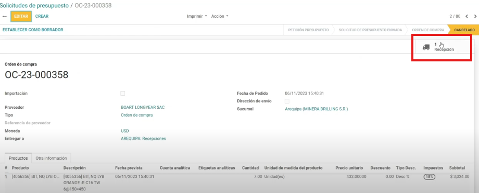479x193 pixels.
Task: Select PETICIÓN PRESUPUESTO status stage
Action: 308,30
